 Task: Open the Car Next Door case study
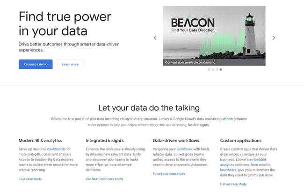[104, 179]
